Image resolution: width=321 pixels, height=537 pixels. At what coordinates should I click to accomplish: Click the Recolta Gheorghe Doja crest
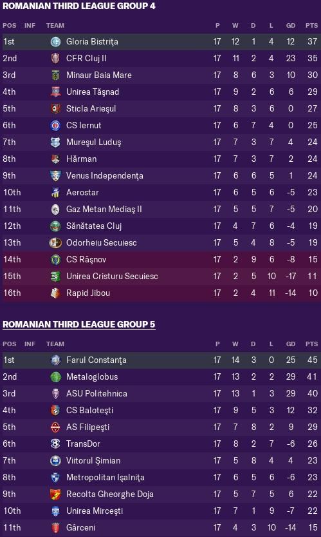pyautogui.click(x=55, y=494)
